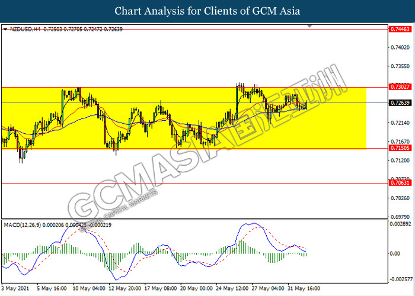Viewport: 415px width, 296px height.
Task: Click the 0.002892 MACD scale value
Action: coord(401,224)
